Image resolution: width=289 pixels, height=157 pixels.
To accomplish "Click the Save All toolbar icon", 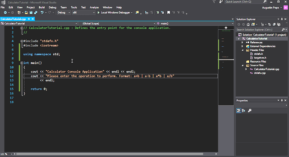I will pyautogui.click(x=36, y=13).
